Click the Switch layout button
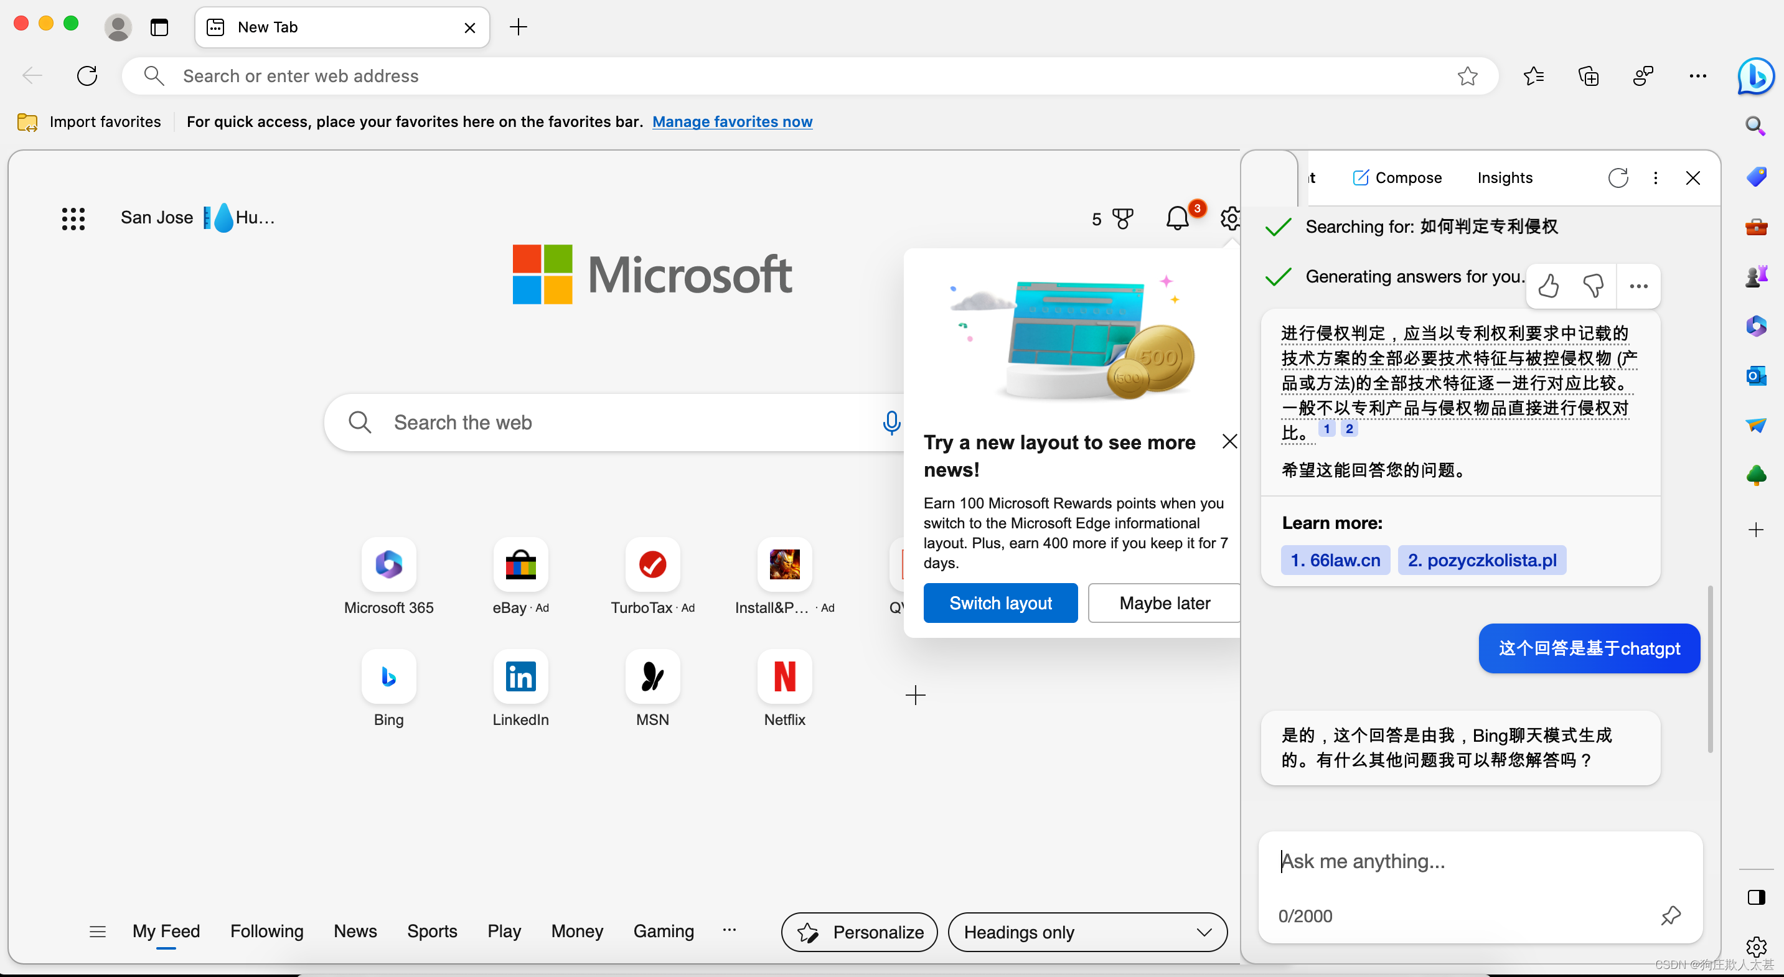Image resolution: width=1784 pixels, height=977 pixels. point(1000,603)
